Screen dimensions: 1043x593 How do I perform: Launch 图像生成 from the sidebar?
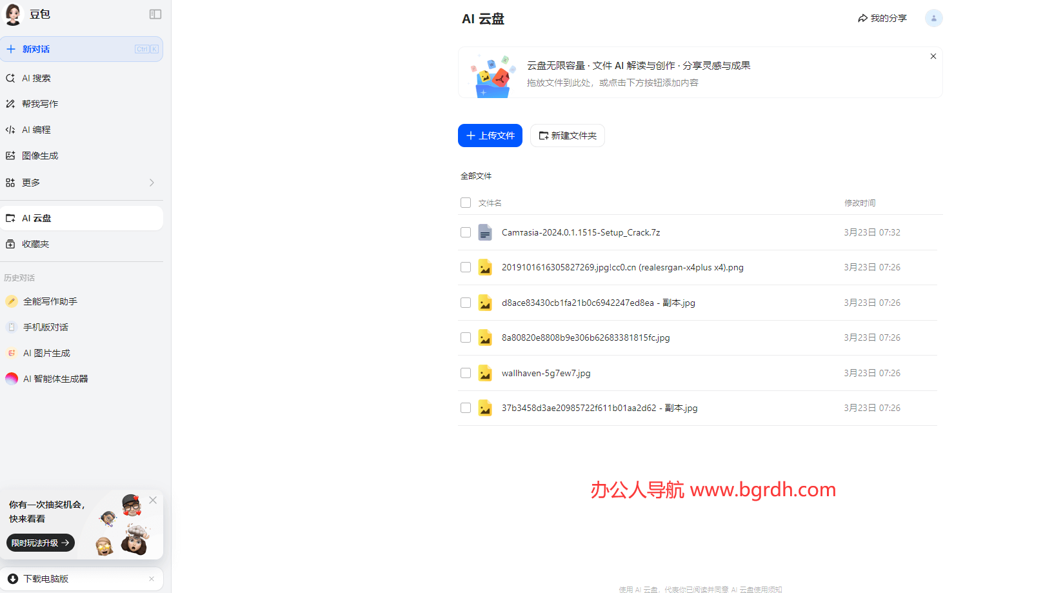point(40,155)
